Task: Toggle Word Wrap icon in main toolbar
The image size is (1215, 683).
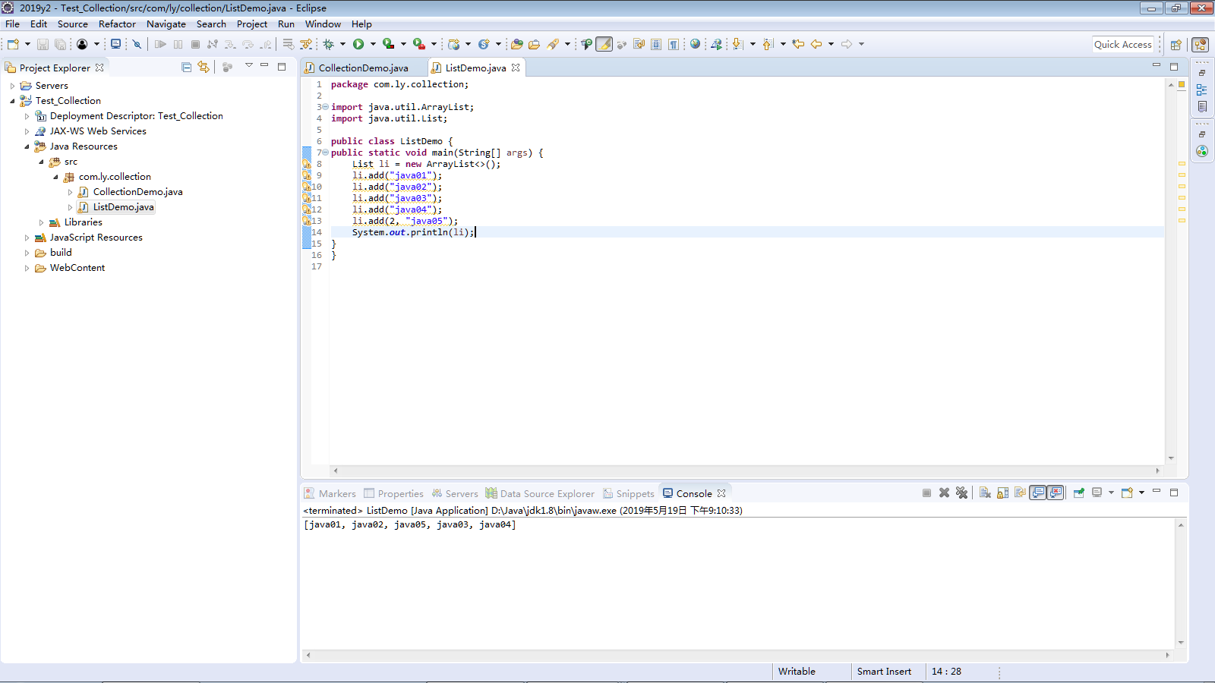Action: (639, 44)
